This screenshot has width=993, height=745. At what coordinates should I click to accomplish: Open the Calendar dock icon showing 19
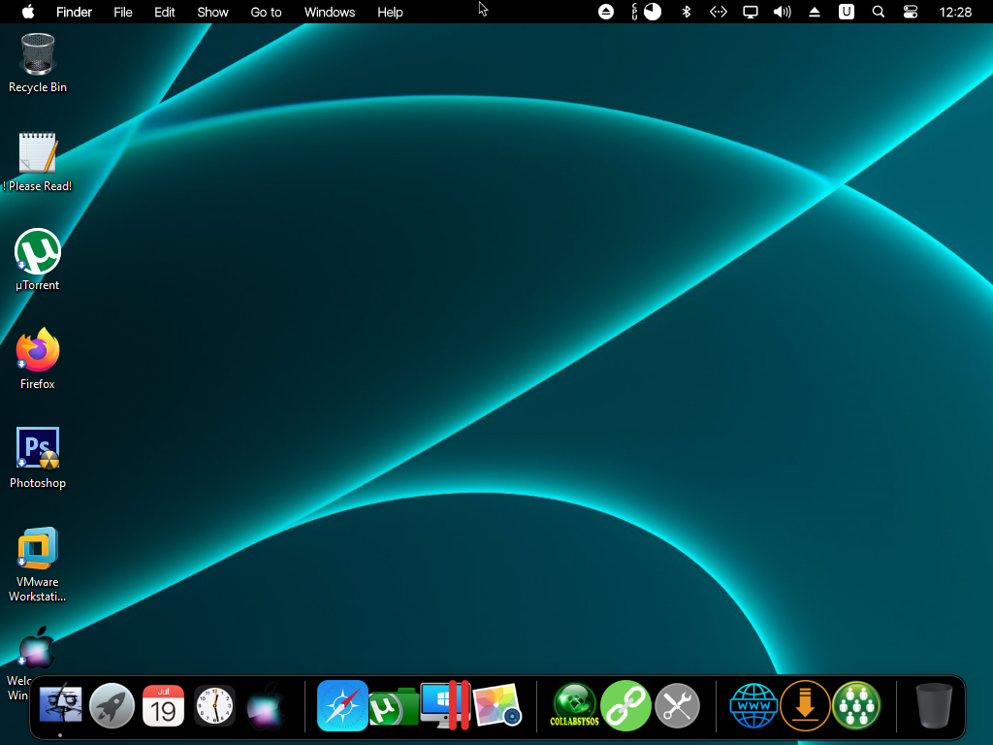click(x=163, y=705)
